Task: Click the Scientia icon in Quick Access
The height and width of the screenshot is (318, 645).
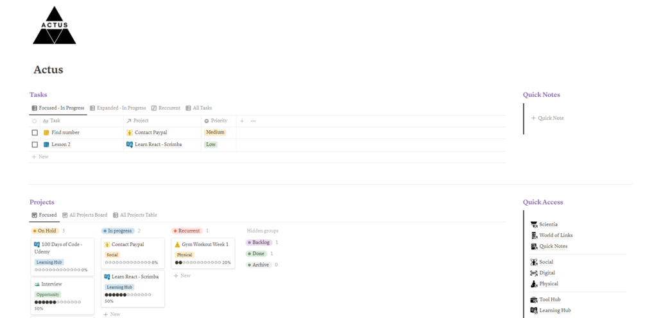Action: pos(534,224)
